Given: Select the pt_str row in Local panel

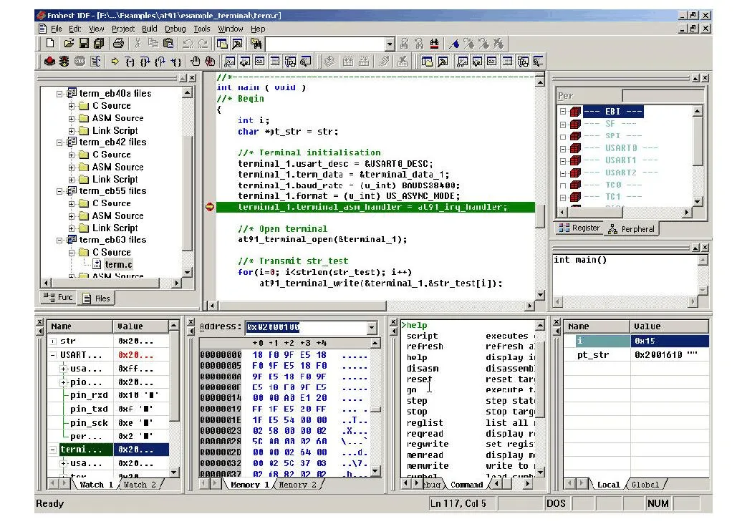Looking at the screenshot, I should pyautogui.click(x=636, y=355).
